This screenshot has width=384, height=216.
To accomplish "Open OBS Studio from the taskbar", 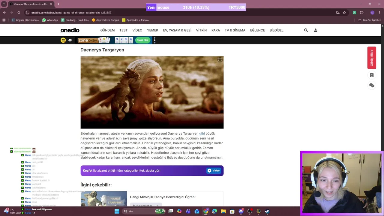I will click(x=250, y=211).
